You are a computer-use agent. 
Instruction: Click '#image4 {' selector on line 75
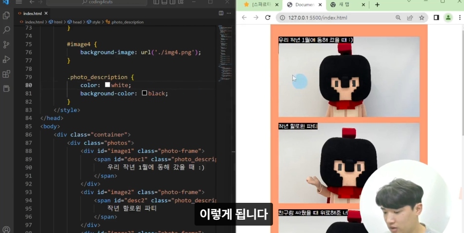82,44
